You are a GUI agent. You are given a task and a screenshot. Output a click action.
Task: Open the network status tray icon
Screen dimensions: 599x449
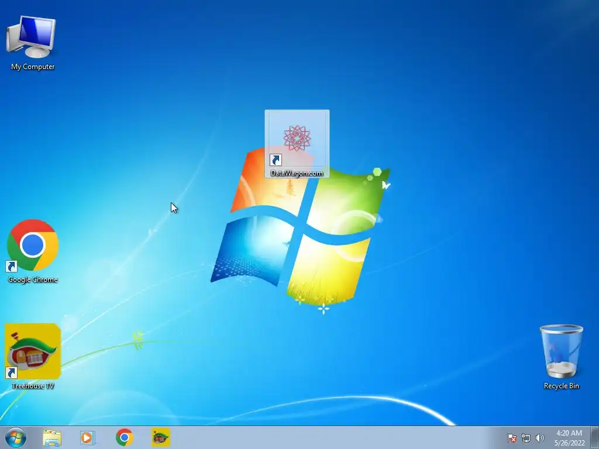click(x=526, y=438)
